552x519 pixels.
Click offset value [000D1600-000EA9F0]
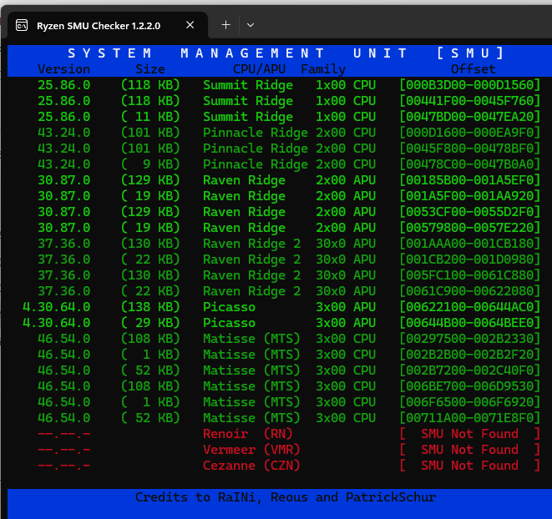click(x=469, y=133)
